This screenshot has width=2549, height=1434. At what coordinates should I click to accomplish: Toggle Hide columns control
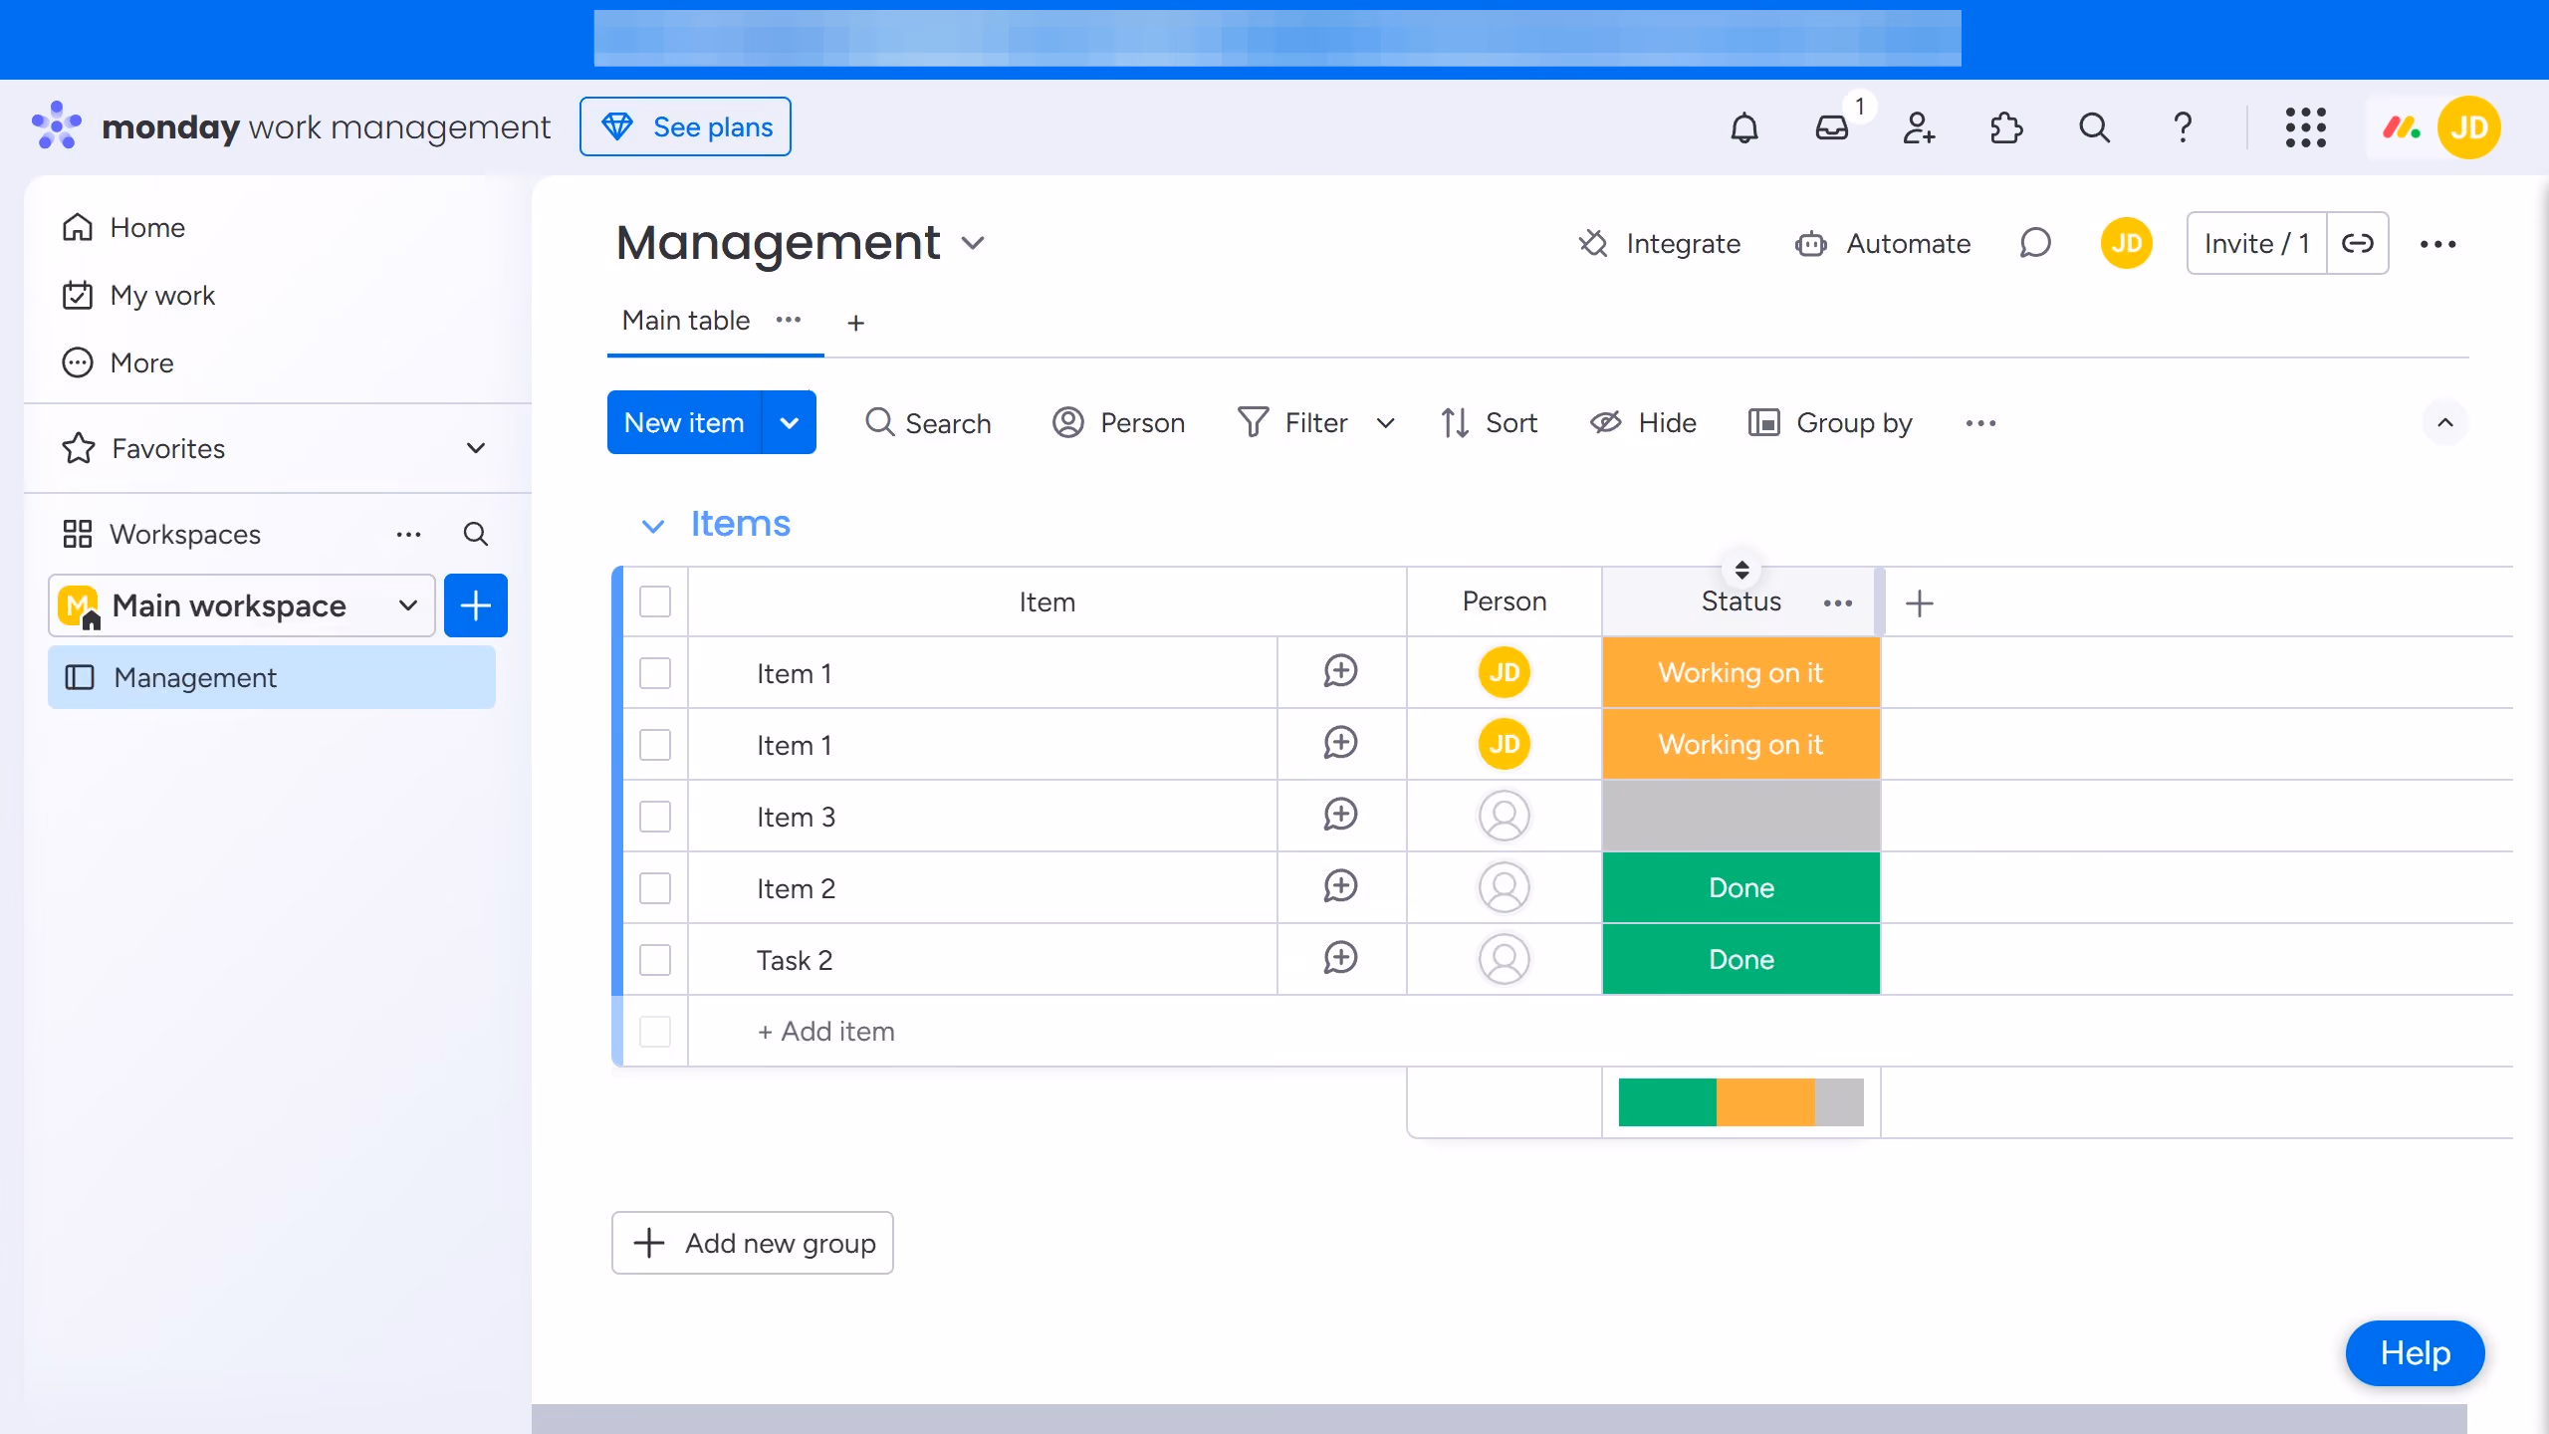point(1644,423)
